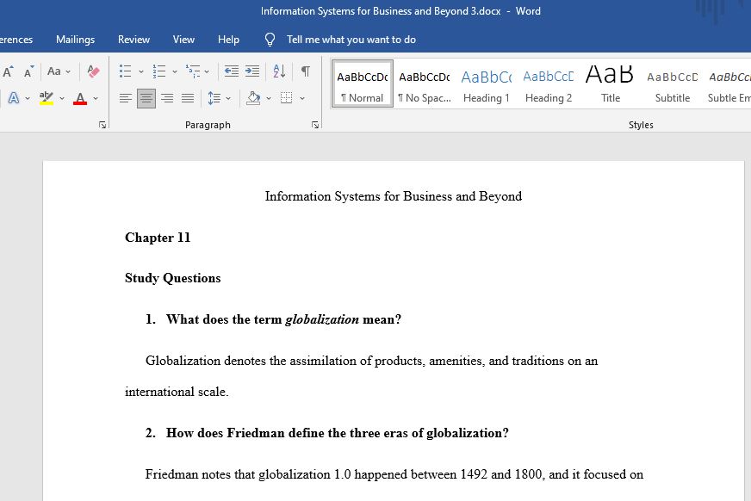Viewport: 751px width, 501px height.
Task: Open the Mailings tab
Action: click(x=75, y=40)
